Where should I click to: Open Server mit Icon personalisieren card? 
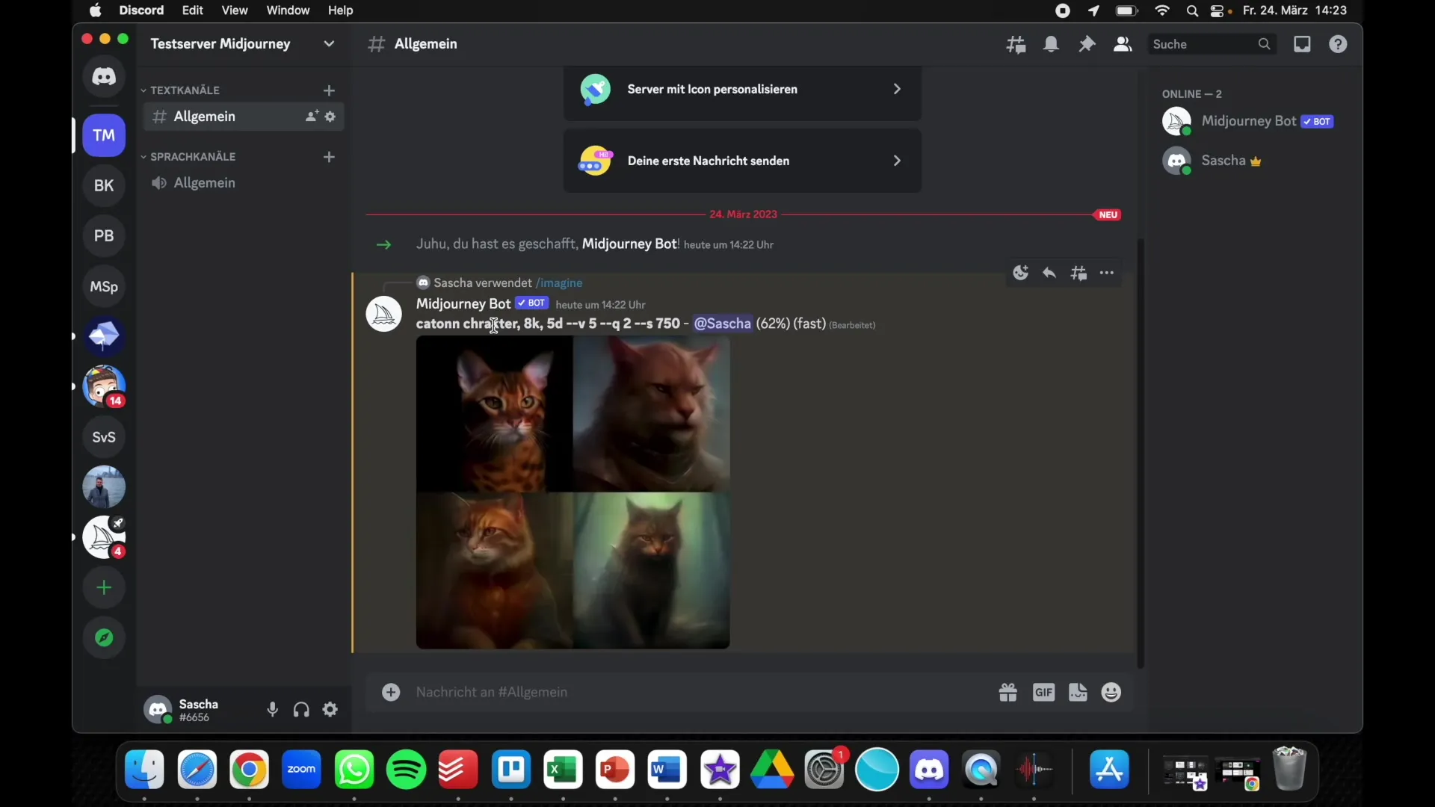click(742, 90)
